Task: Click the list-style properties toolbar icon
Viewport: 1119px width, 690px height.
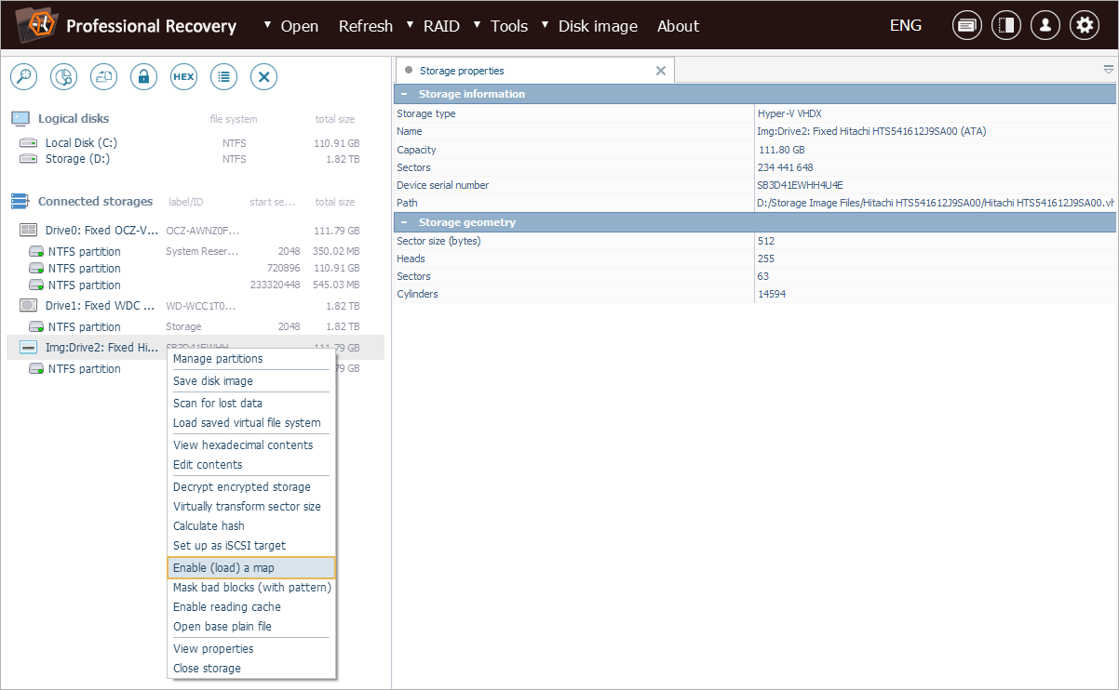Action: click(x=223, y=77)
